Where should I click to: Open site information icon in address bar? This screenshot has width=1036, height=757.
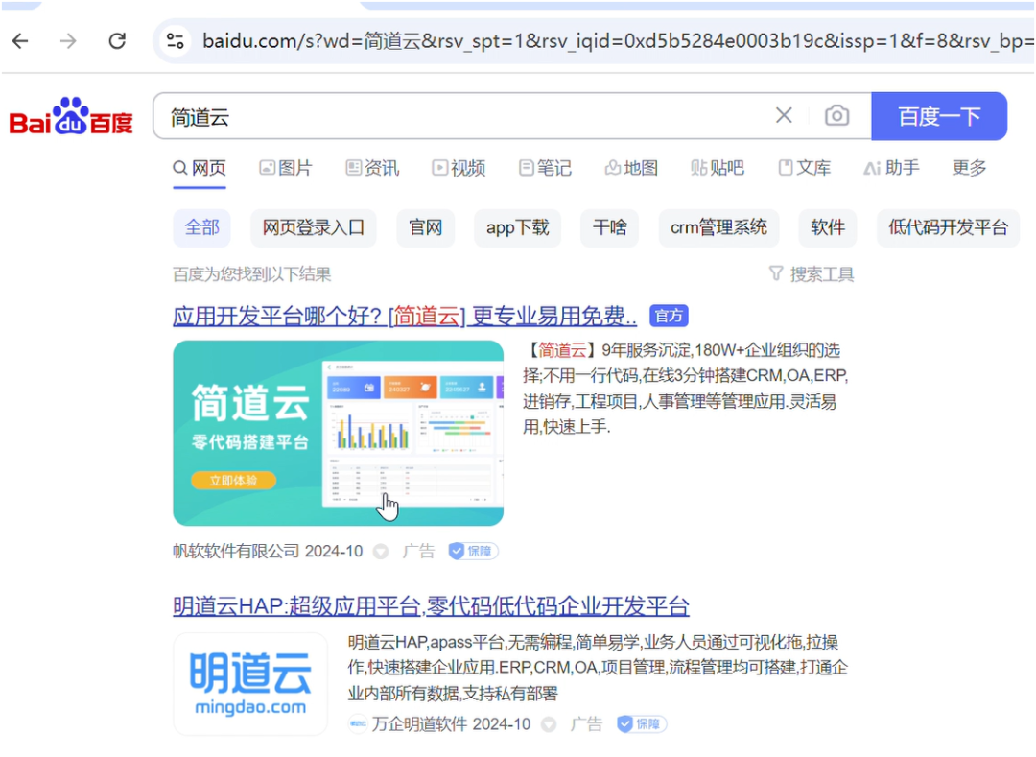click(x=176, y=40)
